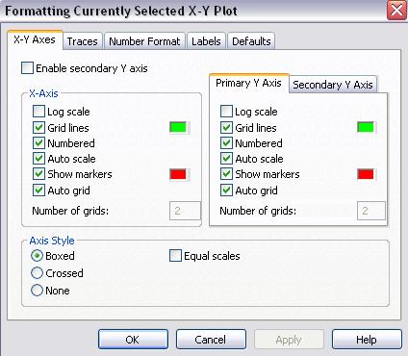Enable Equal scales checkbox

point(175,256)
